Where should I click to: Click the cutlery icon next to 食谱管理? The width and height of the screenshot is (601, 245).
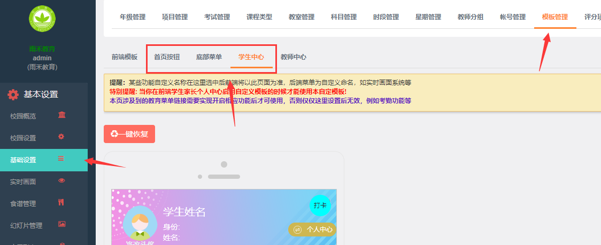coord(61,202)
